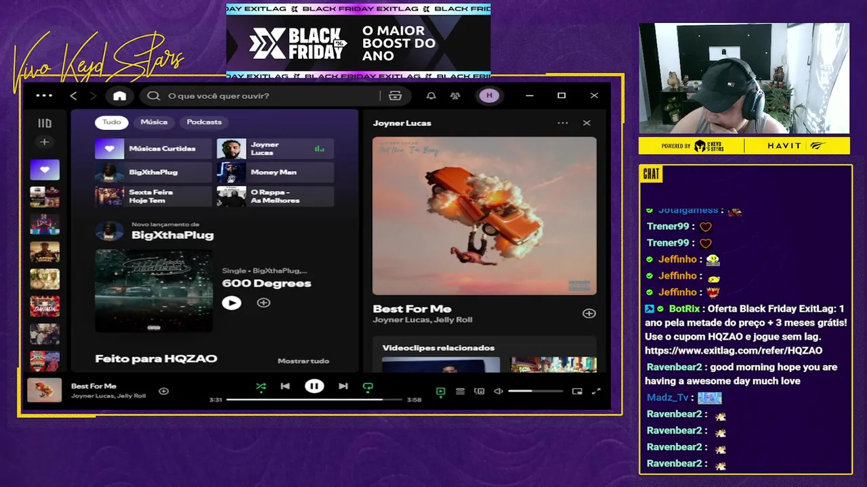Open 'Sexta Feira Hoje Tem' shortcut card
Screen dimensions: 867x487
coord(153,196)
